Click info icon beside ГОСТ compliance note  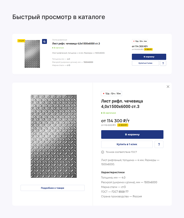tap(103, 152)
